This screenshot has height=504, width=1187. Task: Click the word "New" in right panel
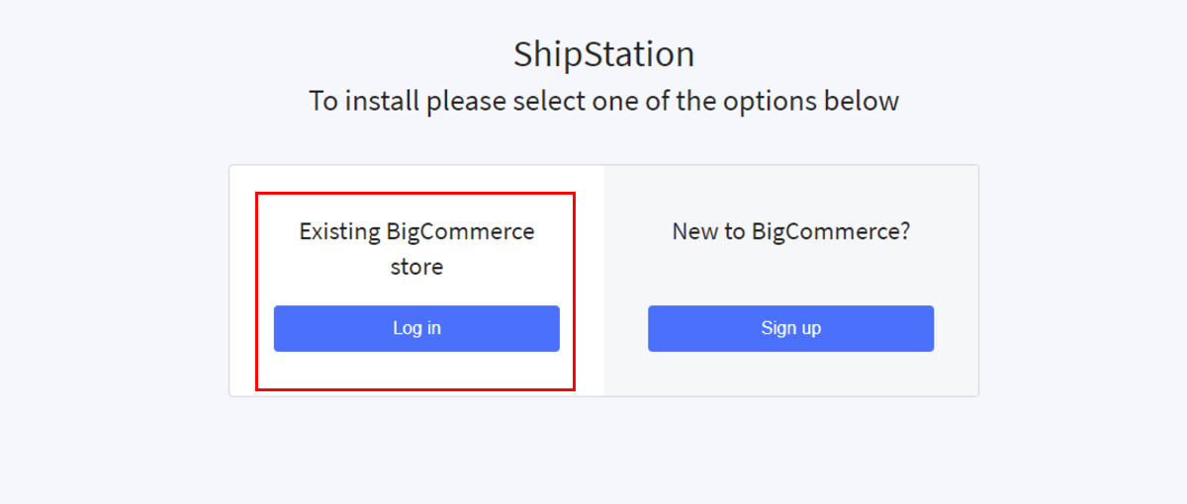coord(693,232)
